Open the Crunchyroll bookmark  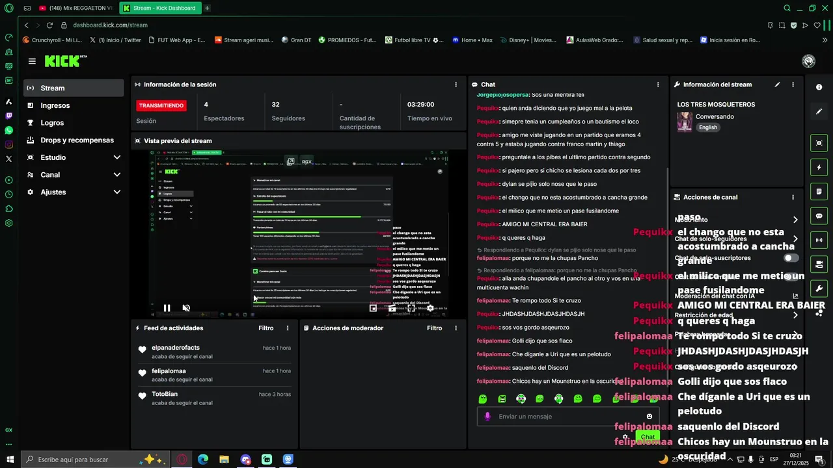click(x=52, y=40)
